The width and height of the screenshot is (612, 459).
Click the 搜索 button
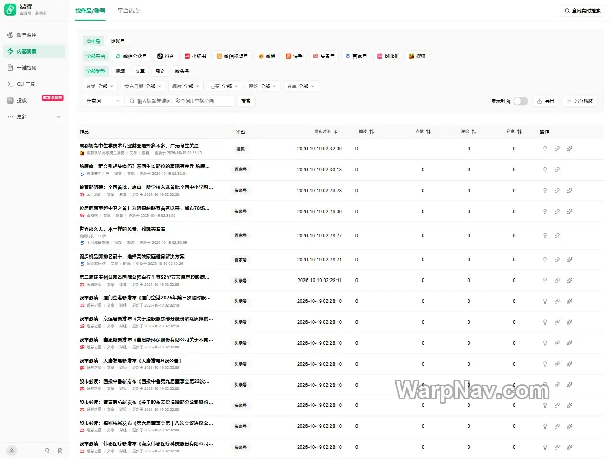coord(246,101)
